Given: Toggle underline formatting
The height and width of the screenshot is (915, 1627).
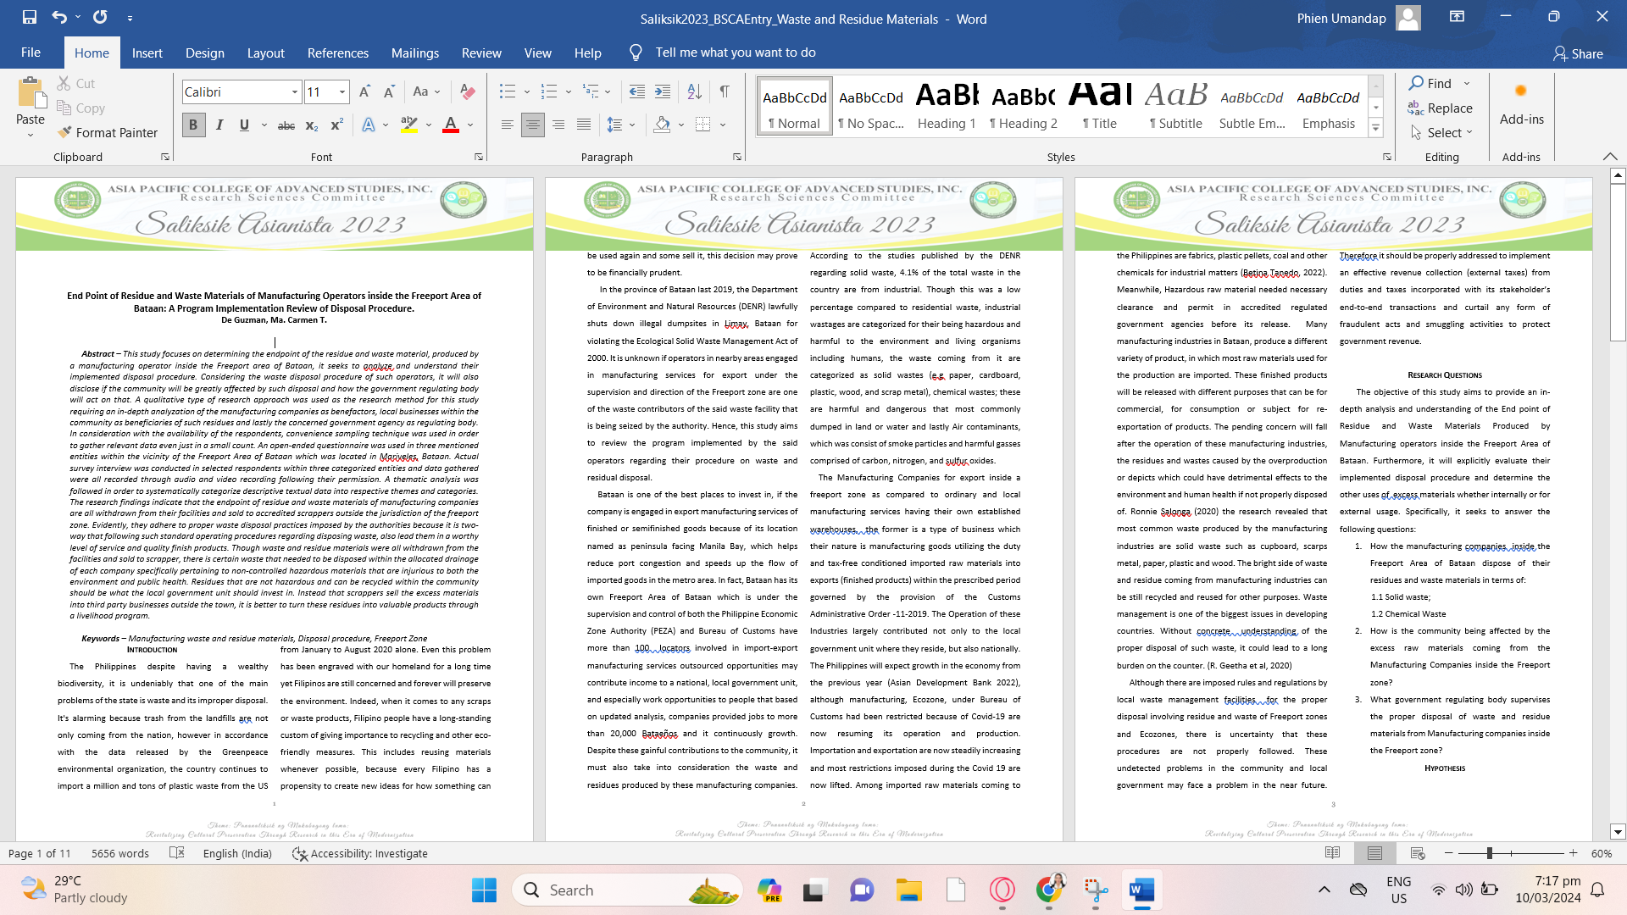Looking at the screenshot, I should point(244,125).
